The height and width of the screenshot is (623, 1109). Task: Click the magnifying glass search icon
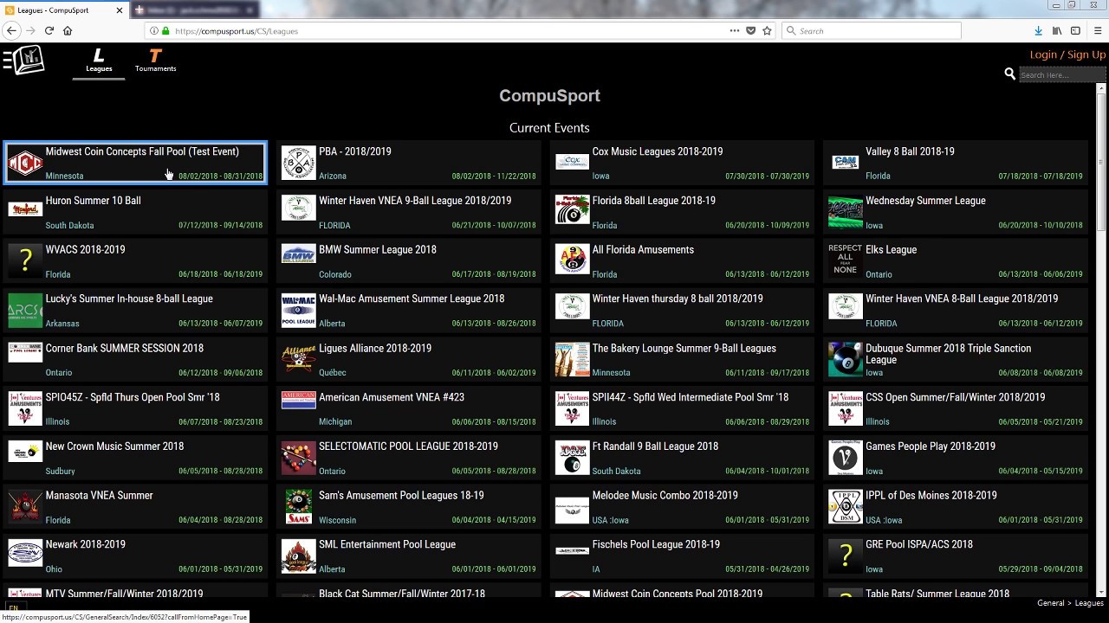click(x=1009, y=74)
